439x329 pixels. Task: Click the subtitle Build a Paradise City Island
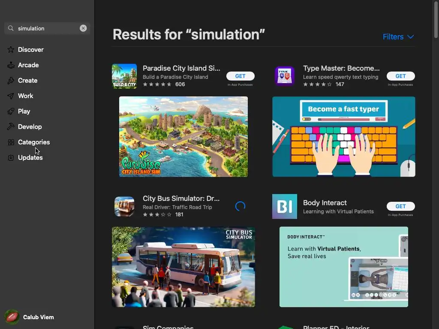pos(175,77)
